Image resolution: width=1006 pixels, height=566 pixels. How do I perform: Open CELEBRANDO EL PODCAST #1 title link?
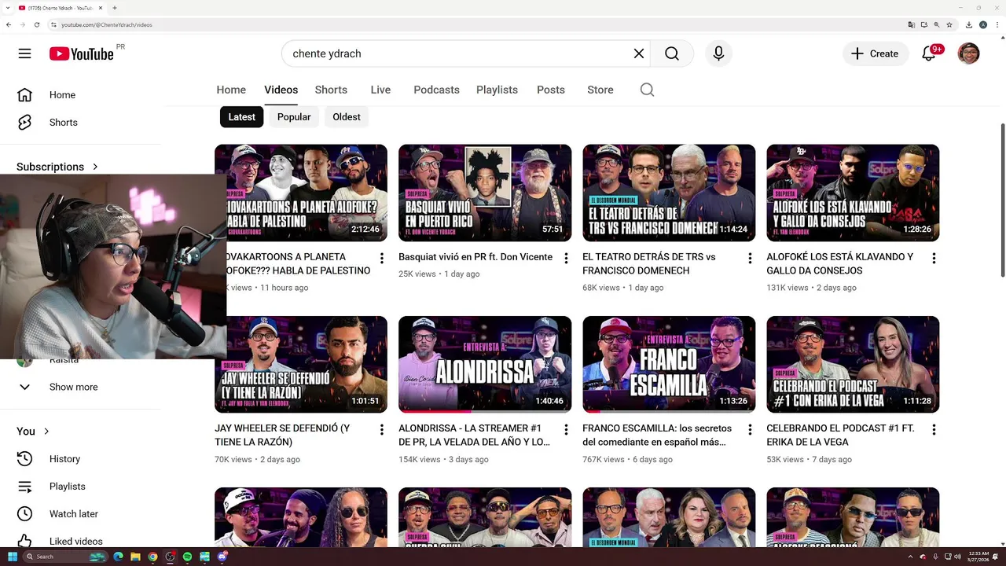click(840, 436)
